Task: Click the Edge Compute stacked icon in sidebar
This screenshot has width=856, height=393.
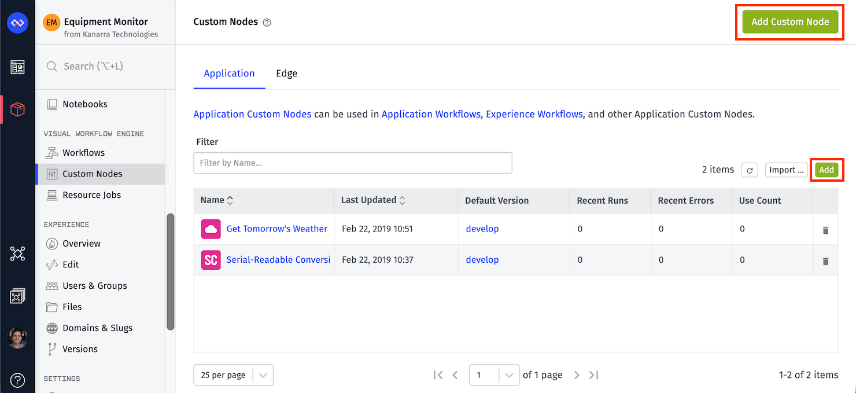Action: (17, 295)
